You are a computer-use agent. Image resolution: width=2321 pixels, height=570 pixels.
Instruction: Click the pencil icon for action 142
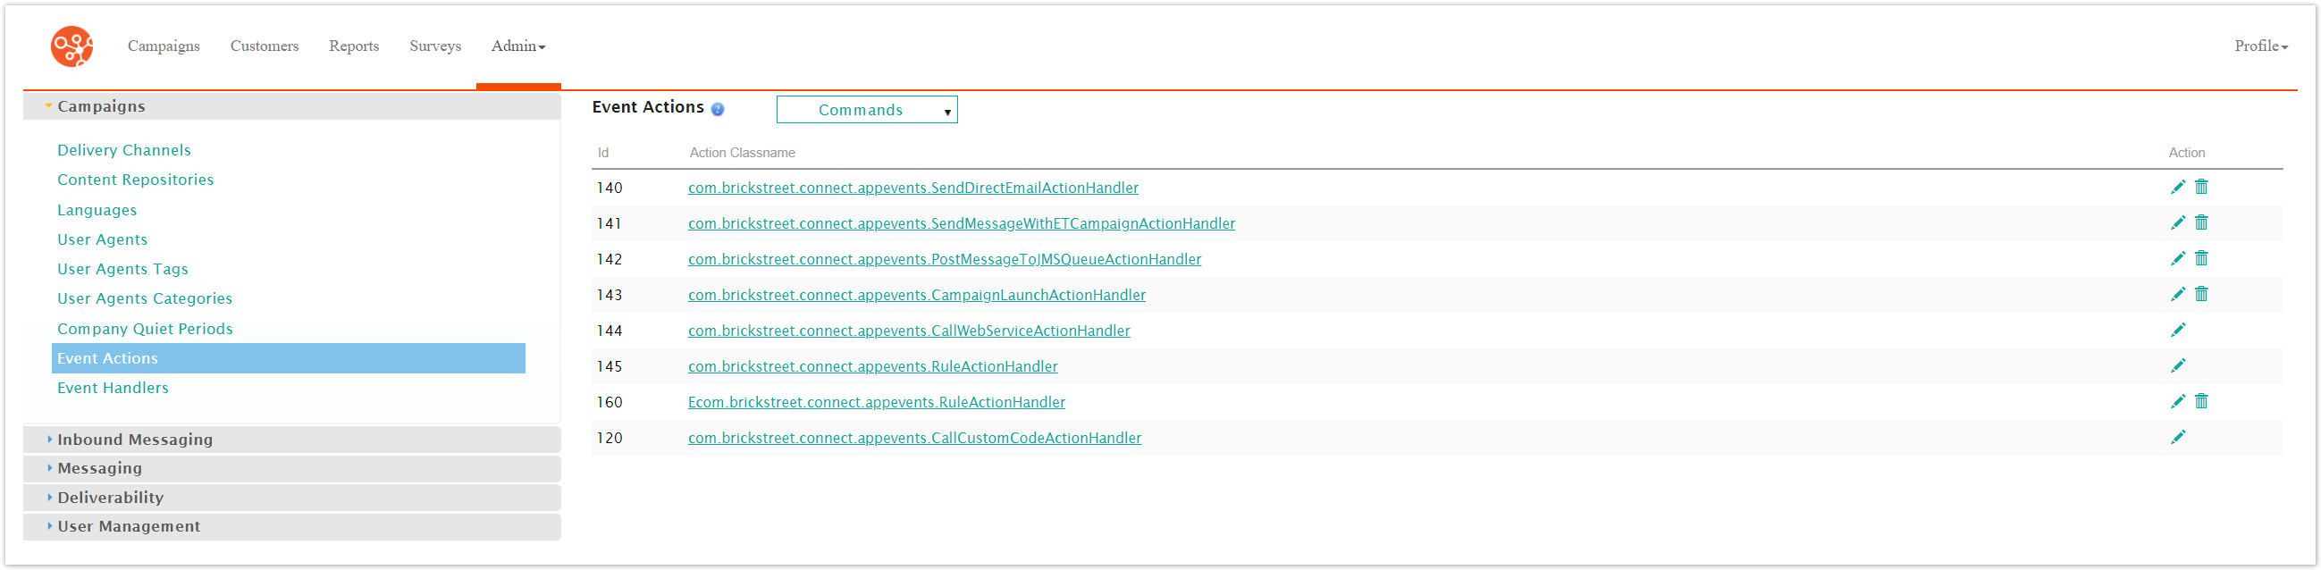click(2177, 259)
